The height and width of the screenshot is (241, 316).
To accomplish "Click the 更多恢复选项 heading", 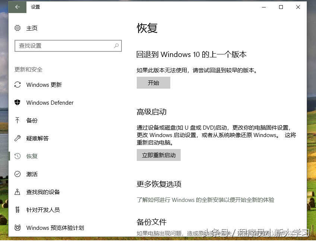I will coord(159,184).
